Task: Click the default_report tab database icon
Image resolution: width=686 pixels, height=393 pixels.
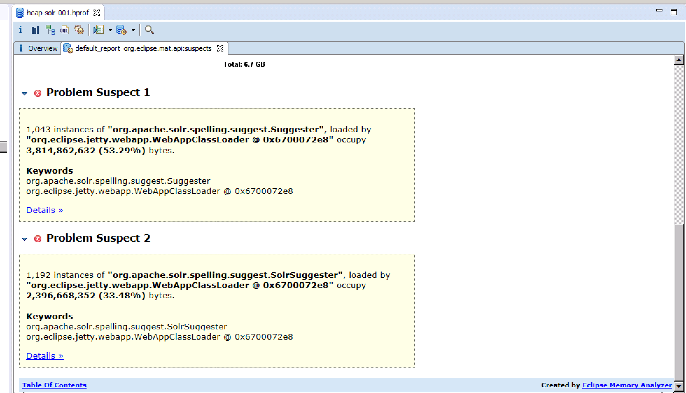Action: point(68,48)
